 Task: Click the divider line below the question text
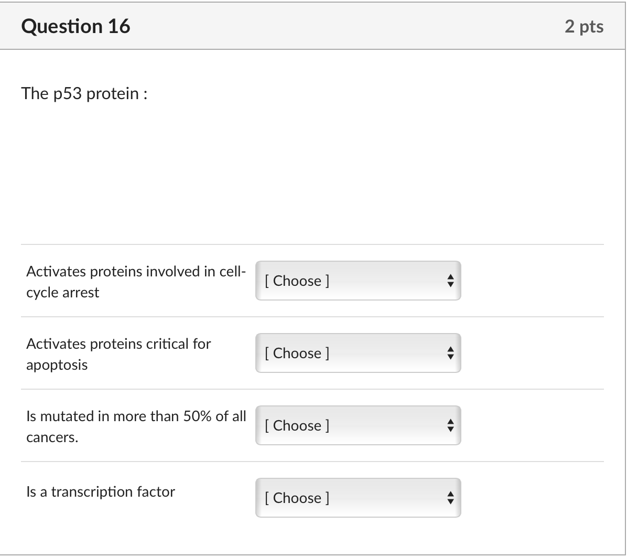point(313,244)
